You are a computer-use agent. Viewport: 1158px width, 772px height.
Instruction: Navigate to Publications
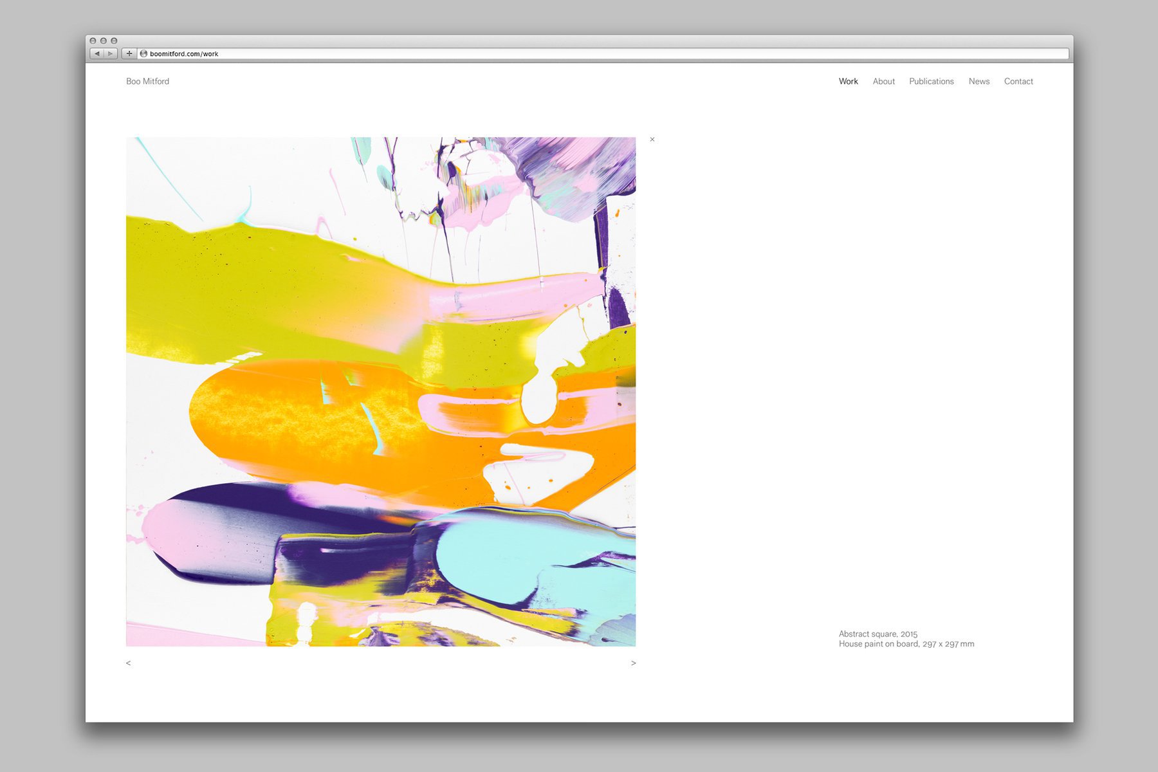931,81
